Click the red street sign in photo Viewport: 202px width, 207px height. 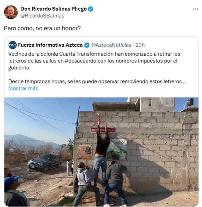point(103,130)
